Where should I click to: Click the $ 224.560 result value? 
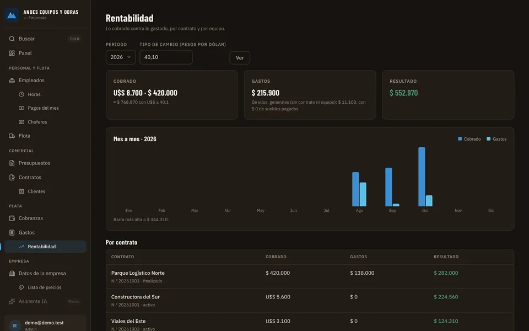point(446,297)
